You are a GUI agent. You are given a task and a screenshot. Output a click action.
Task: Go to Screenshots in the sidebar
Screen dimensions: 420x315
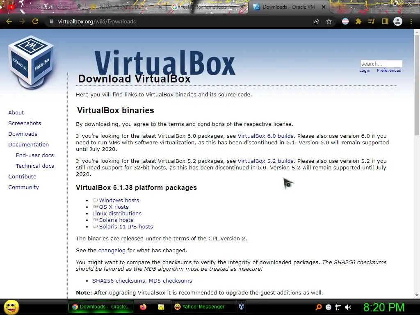[25, 123]
